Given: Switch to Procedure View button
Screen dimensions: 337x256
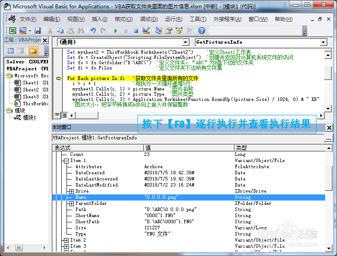Looking at the screenshot, I should point(57,115).
